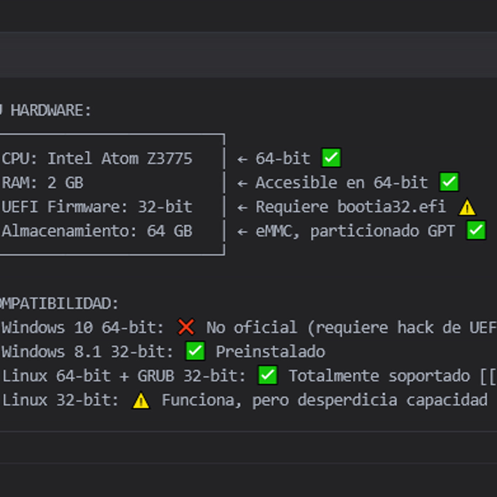The width and height of the screenshot is (497, 497).
Task: Click the checkmark after 'Accesible en 64-bit'
Action: [449, 182]
